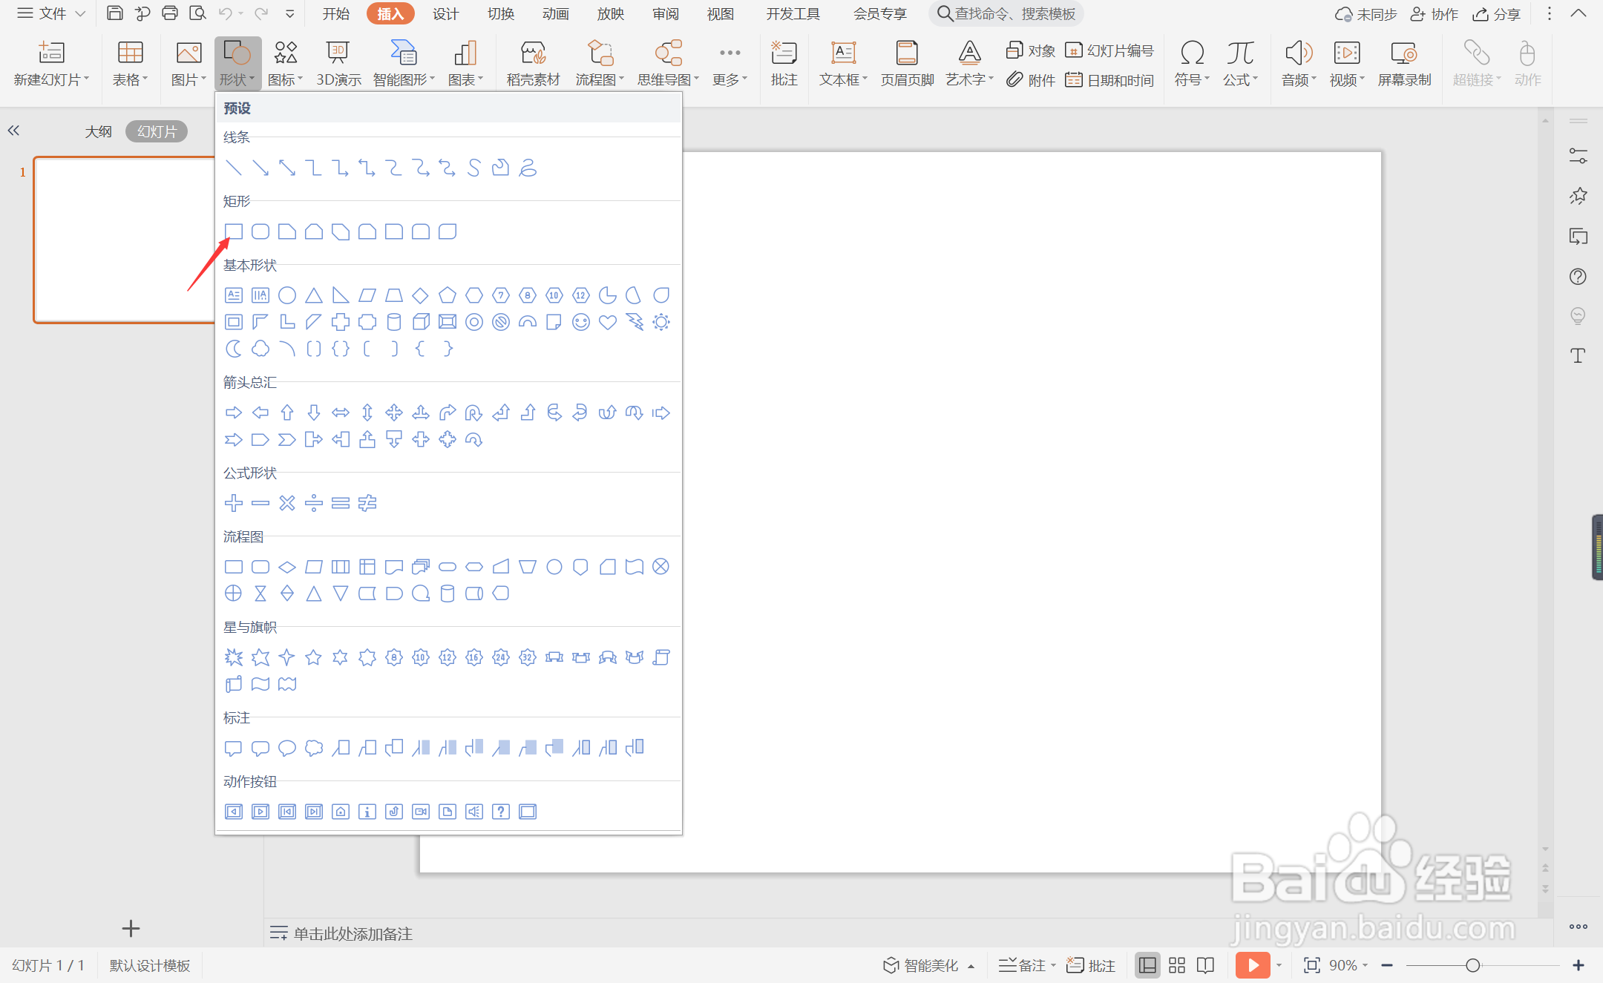1603x983 pixels.
Task: Click 单击此处添加备注 notes area
Action: [353, 933]
